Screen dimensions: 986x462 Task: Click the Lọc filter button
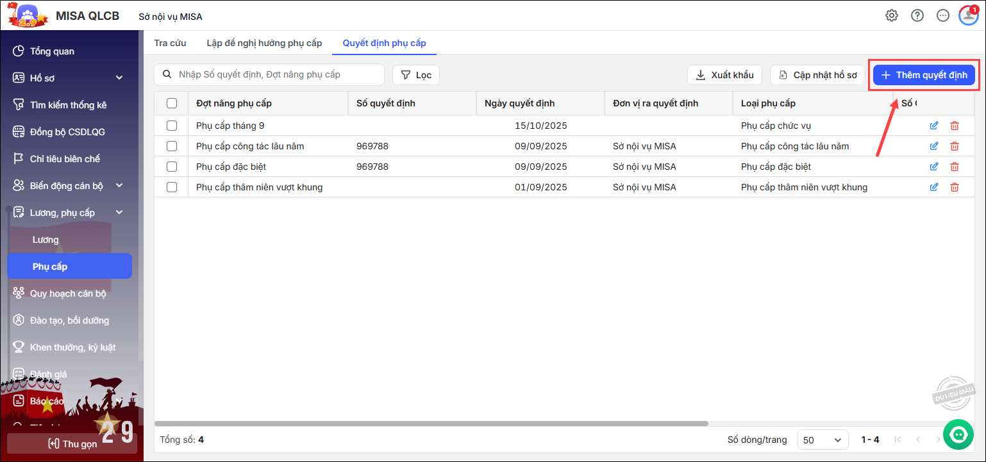coord(416,75)
